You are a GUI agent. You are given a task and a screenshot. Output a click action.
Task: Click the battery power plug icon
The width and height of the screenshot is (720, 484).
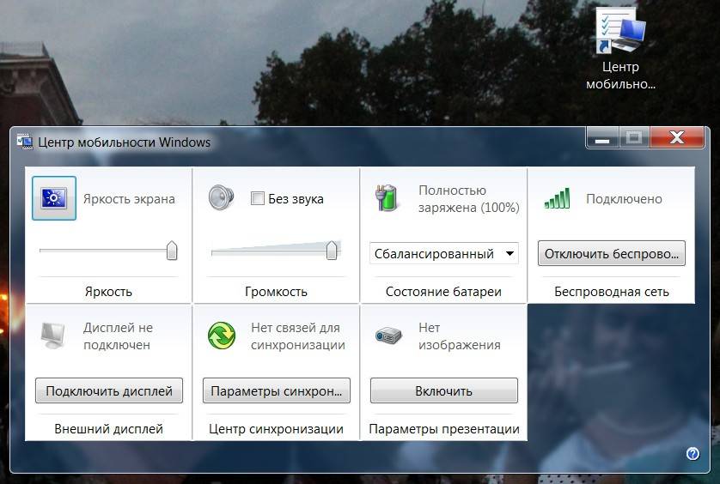click(x=387, y=197)
